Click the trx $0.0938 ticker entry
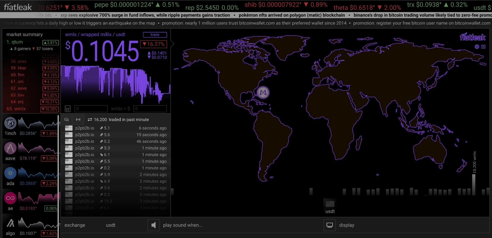Viewport: 492px width, 238px height. click(437, 5)
